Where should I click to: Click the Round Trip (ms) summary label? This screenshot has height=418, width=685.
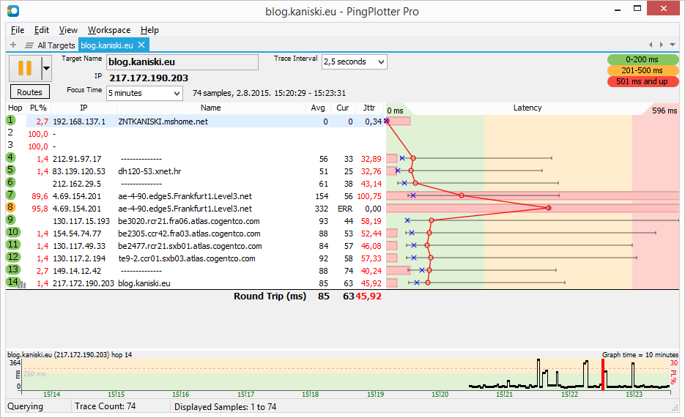(270, 296)
